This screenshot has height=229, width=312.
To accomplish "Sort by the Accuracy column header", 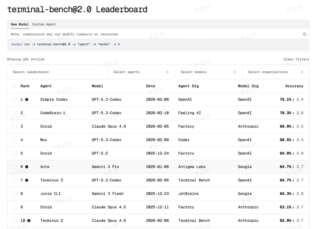I will [x=294, y=86].
